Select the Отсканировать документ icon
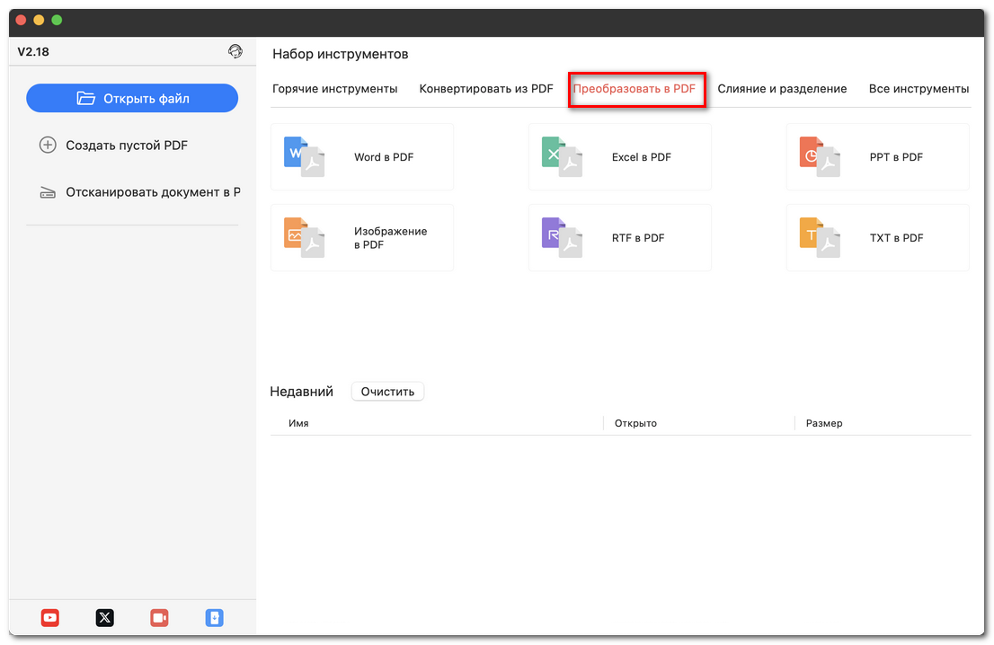994x645 pixels. coord(48,191)
